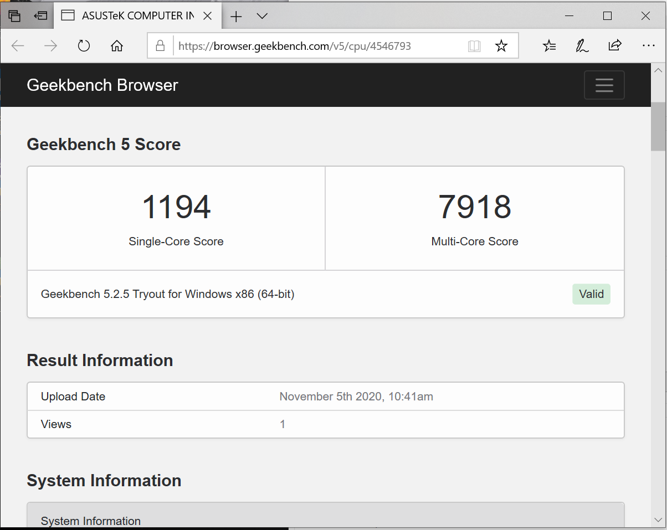Click the scrollbar down arrow

click(658, 520)
